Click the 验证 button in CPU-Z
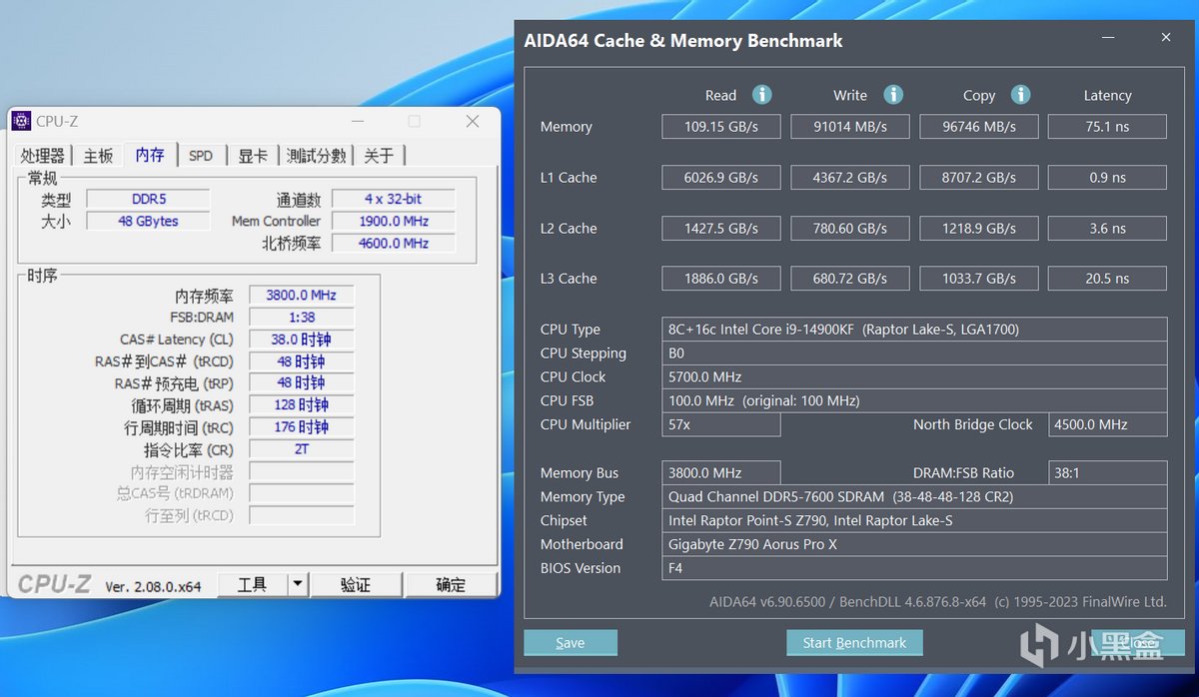 coord(356,585)
